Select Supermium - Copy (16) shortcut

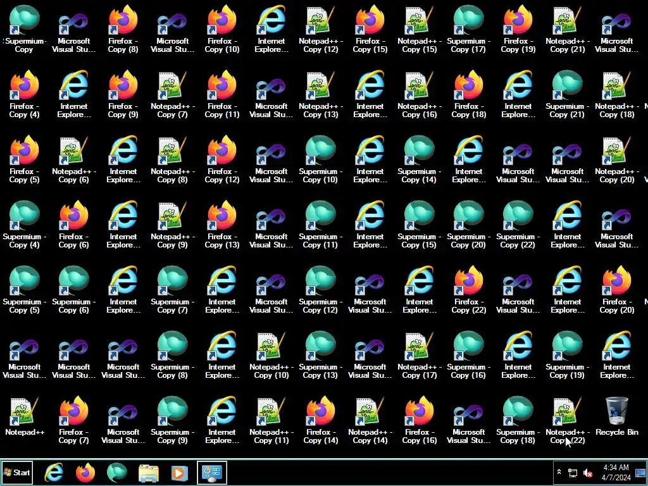[x=468, y=354]
